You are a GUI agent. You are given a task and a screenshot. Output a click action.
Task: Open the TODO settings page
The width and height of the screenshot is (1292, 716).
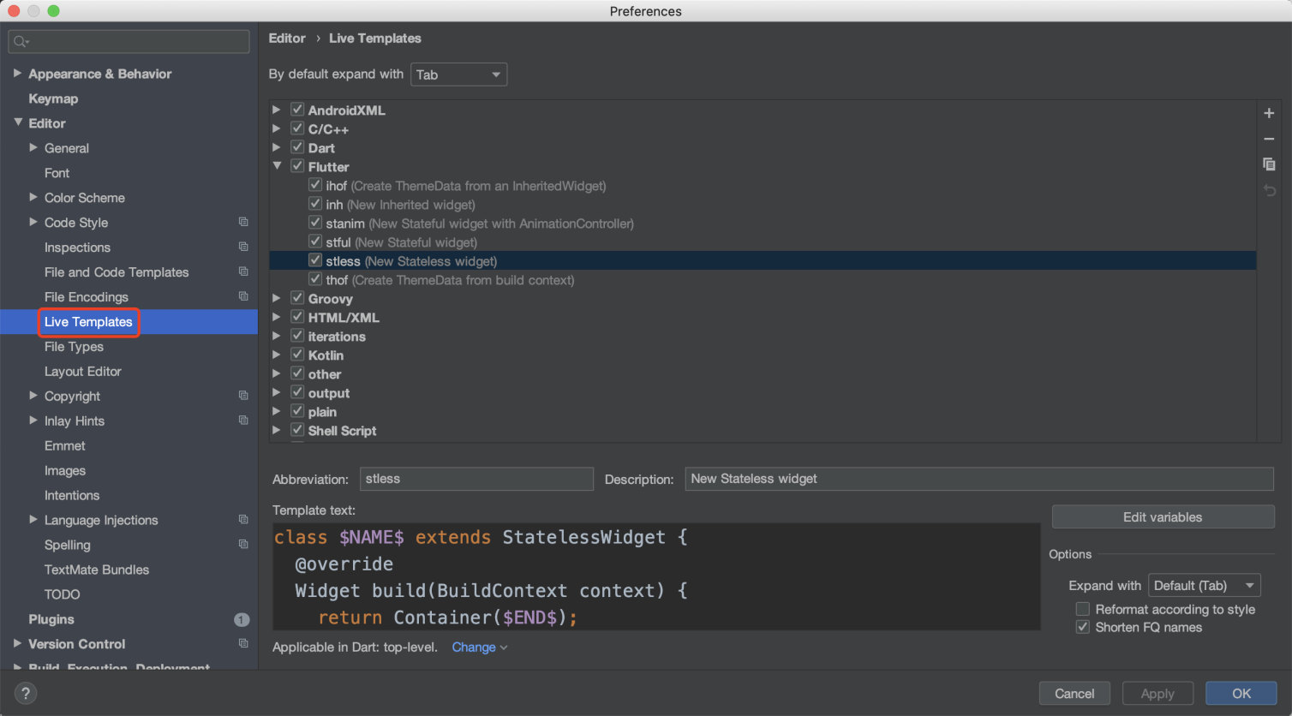point(63,594)
